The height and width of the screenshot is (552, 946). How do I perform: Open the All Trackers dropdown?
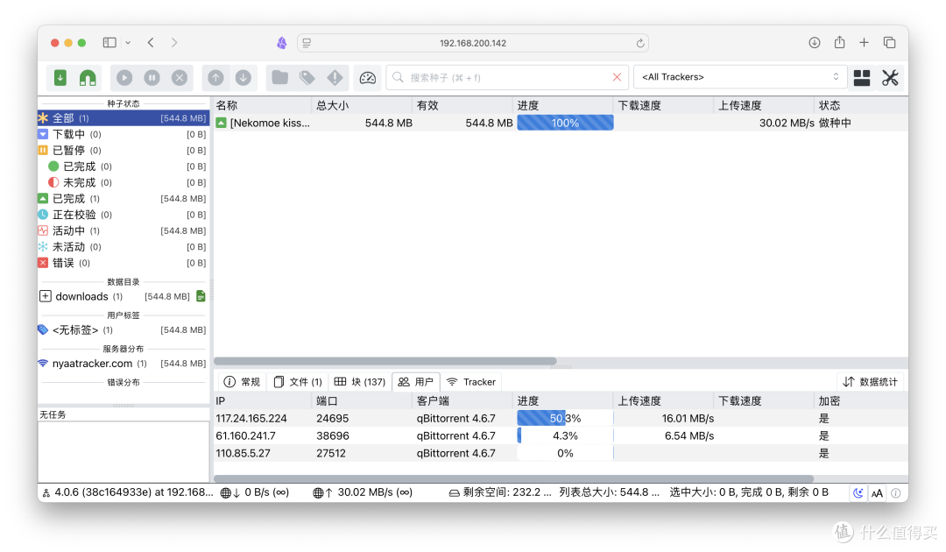pyautogui.click(x=740, y=77)
